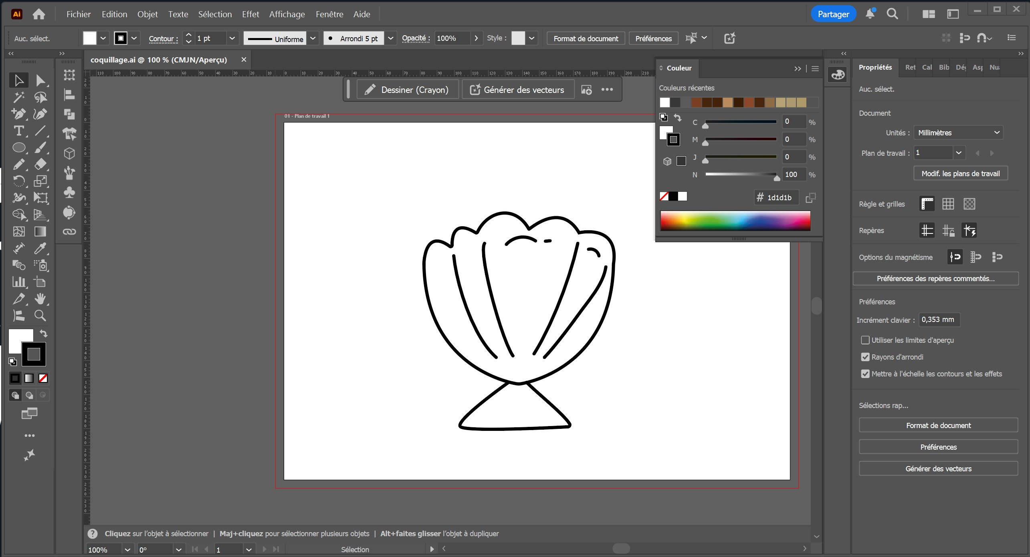Select the Type (T) tool

tap(18, 131)
